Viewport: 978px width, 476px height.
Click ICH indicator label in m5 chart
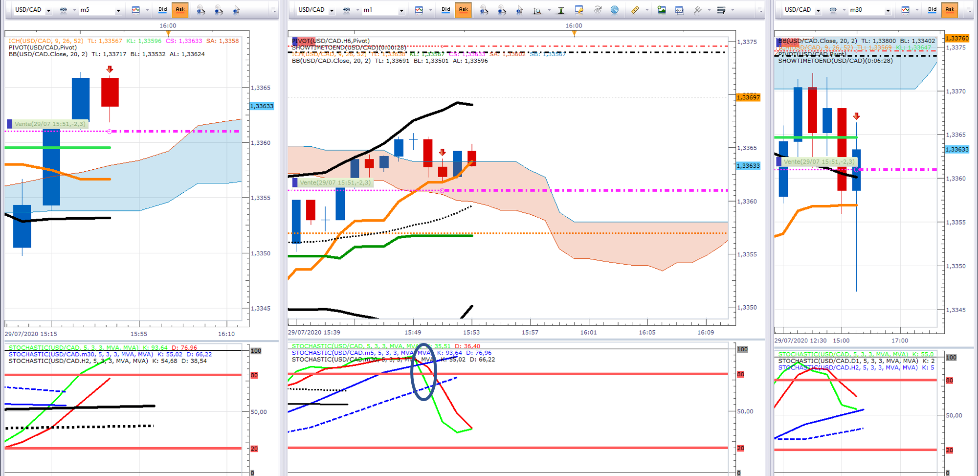pos(124,41)
